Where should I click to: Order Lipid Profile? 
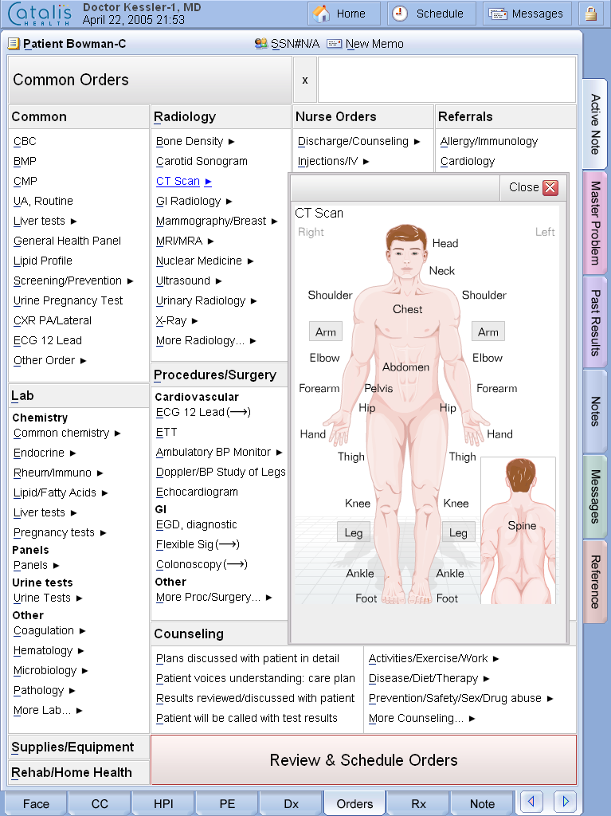coord(43,261)
